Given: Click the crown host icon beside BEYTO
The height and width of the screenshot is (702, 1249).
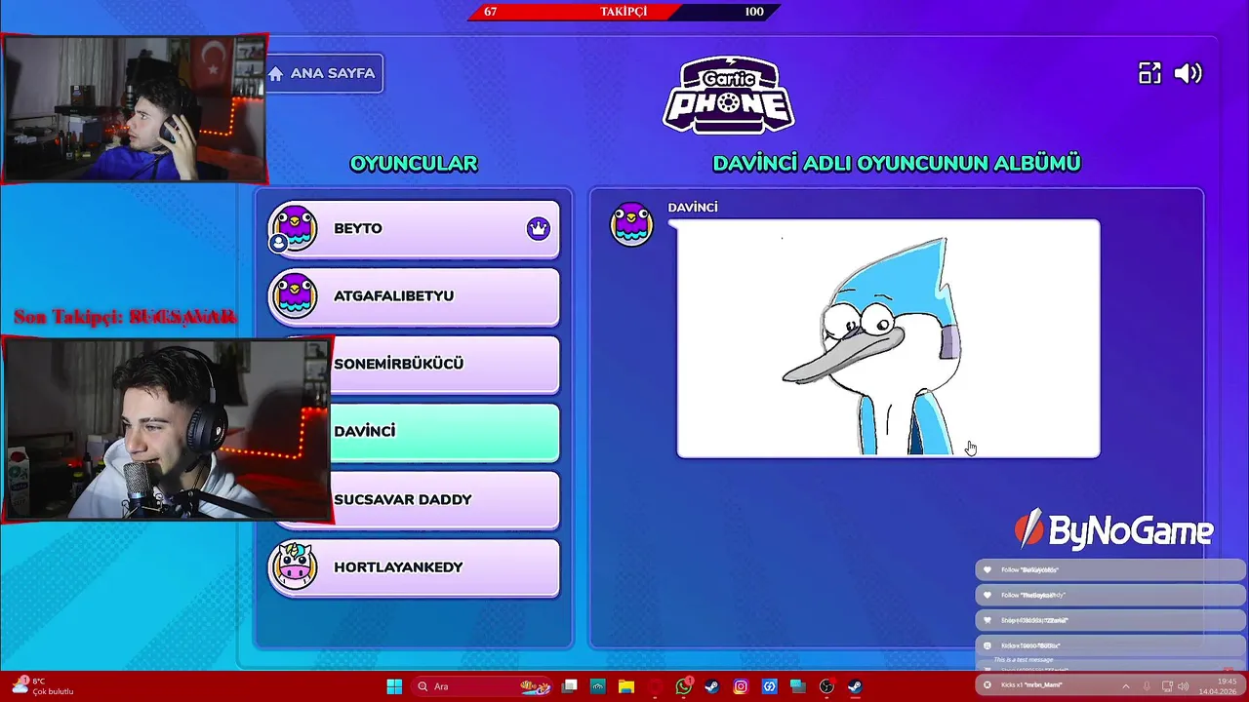Looking at the screenshot, I should tap(539, 228).
